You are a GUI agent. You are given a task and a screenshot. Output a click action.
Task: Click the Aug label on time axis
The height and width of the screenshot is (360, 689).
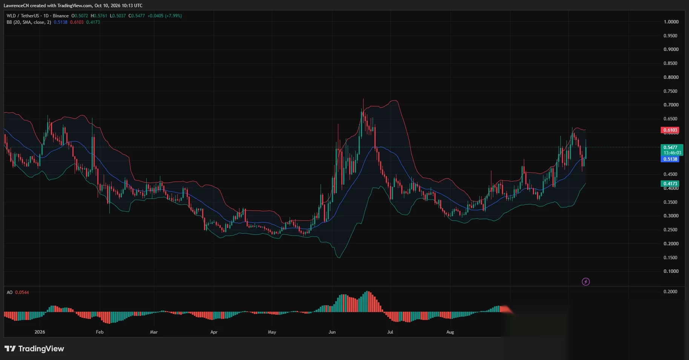pos(450,332)
